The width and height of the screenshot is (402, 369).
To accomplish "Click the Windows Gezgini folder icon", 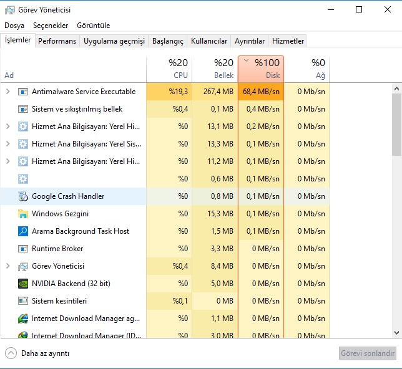I will pos(23,214).
